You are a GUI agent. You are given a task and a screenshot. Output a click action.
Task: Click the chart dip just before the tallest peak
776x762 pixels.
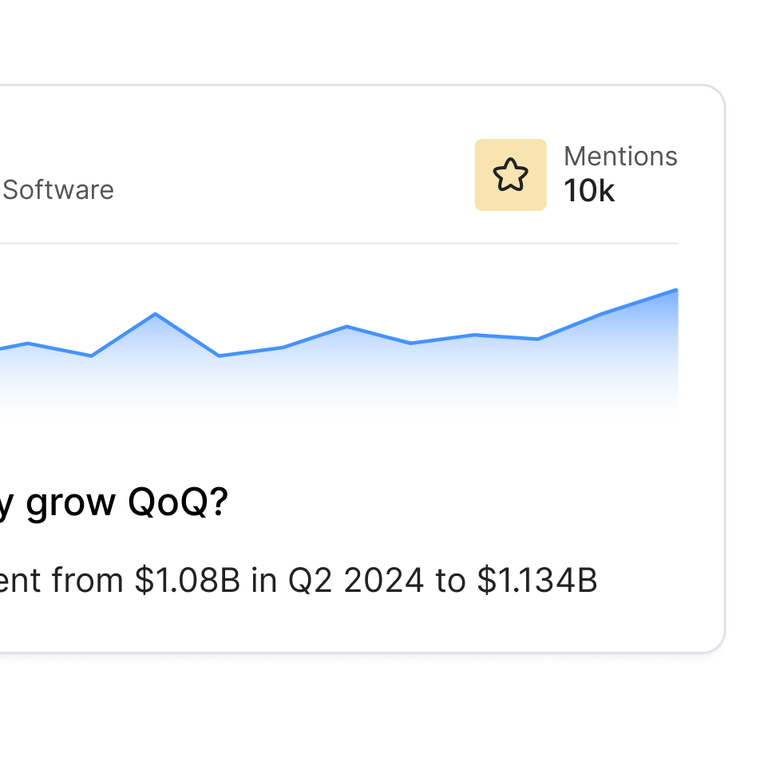pyautogui.click(x=92, y=355)
